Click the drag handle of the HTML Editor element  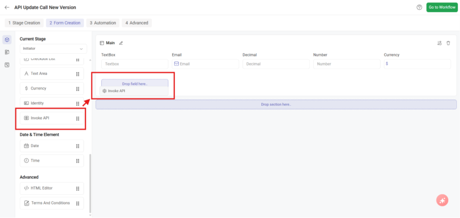pyautogui.click(x=77, y=189)
